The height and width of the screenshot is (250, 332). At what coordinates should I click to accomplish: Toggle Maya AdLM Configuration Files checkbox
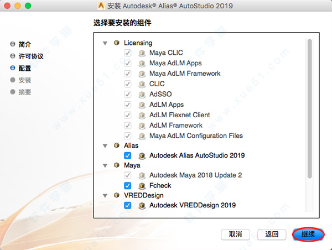tap(127, 136)
